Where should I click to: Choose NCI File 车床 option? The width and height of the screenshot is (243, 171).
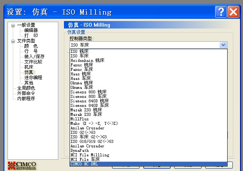pos(149,159)
